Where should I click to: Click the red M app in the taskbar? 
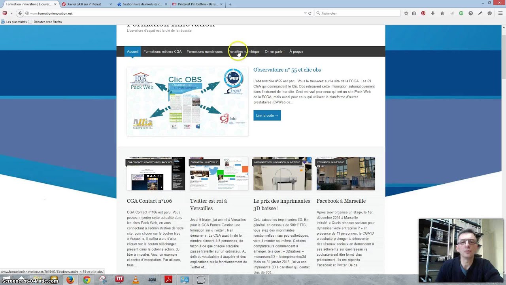119,279
